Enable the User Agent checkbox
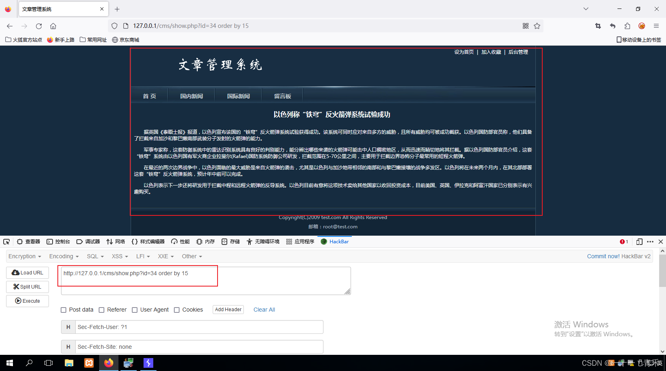 click(135, 310)
